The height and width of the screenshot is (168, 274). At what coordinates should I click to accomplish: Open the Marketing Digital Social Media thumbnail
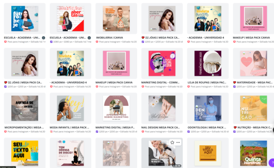(162, 63)
